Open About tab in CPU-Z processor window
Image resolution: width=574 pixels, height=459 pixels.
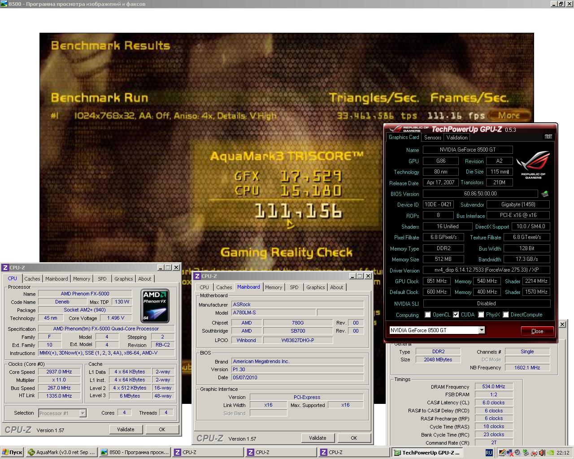[145, 279]
